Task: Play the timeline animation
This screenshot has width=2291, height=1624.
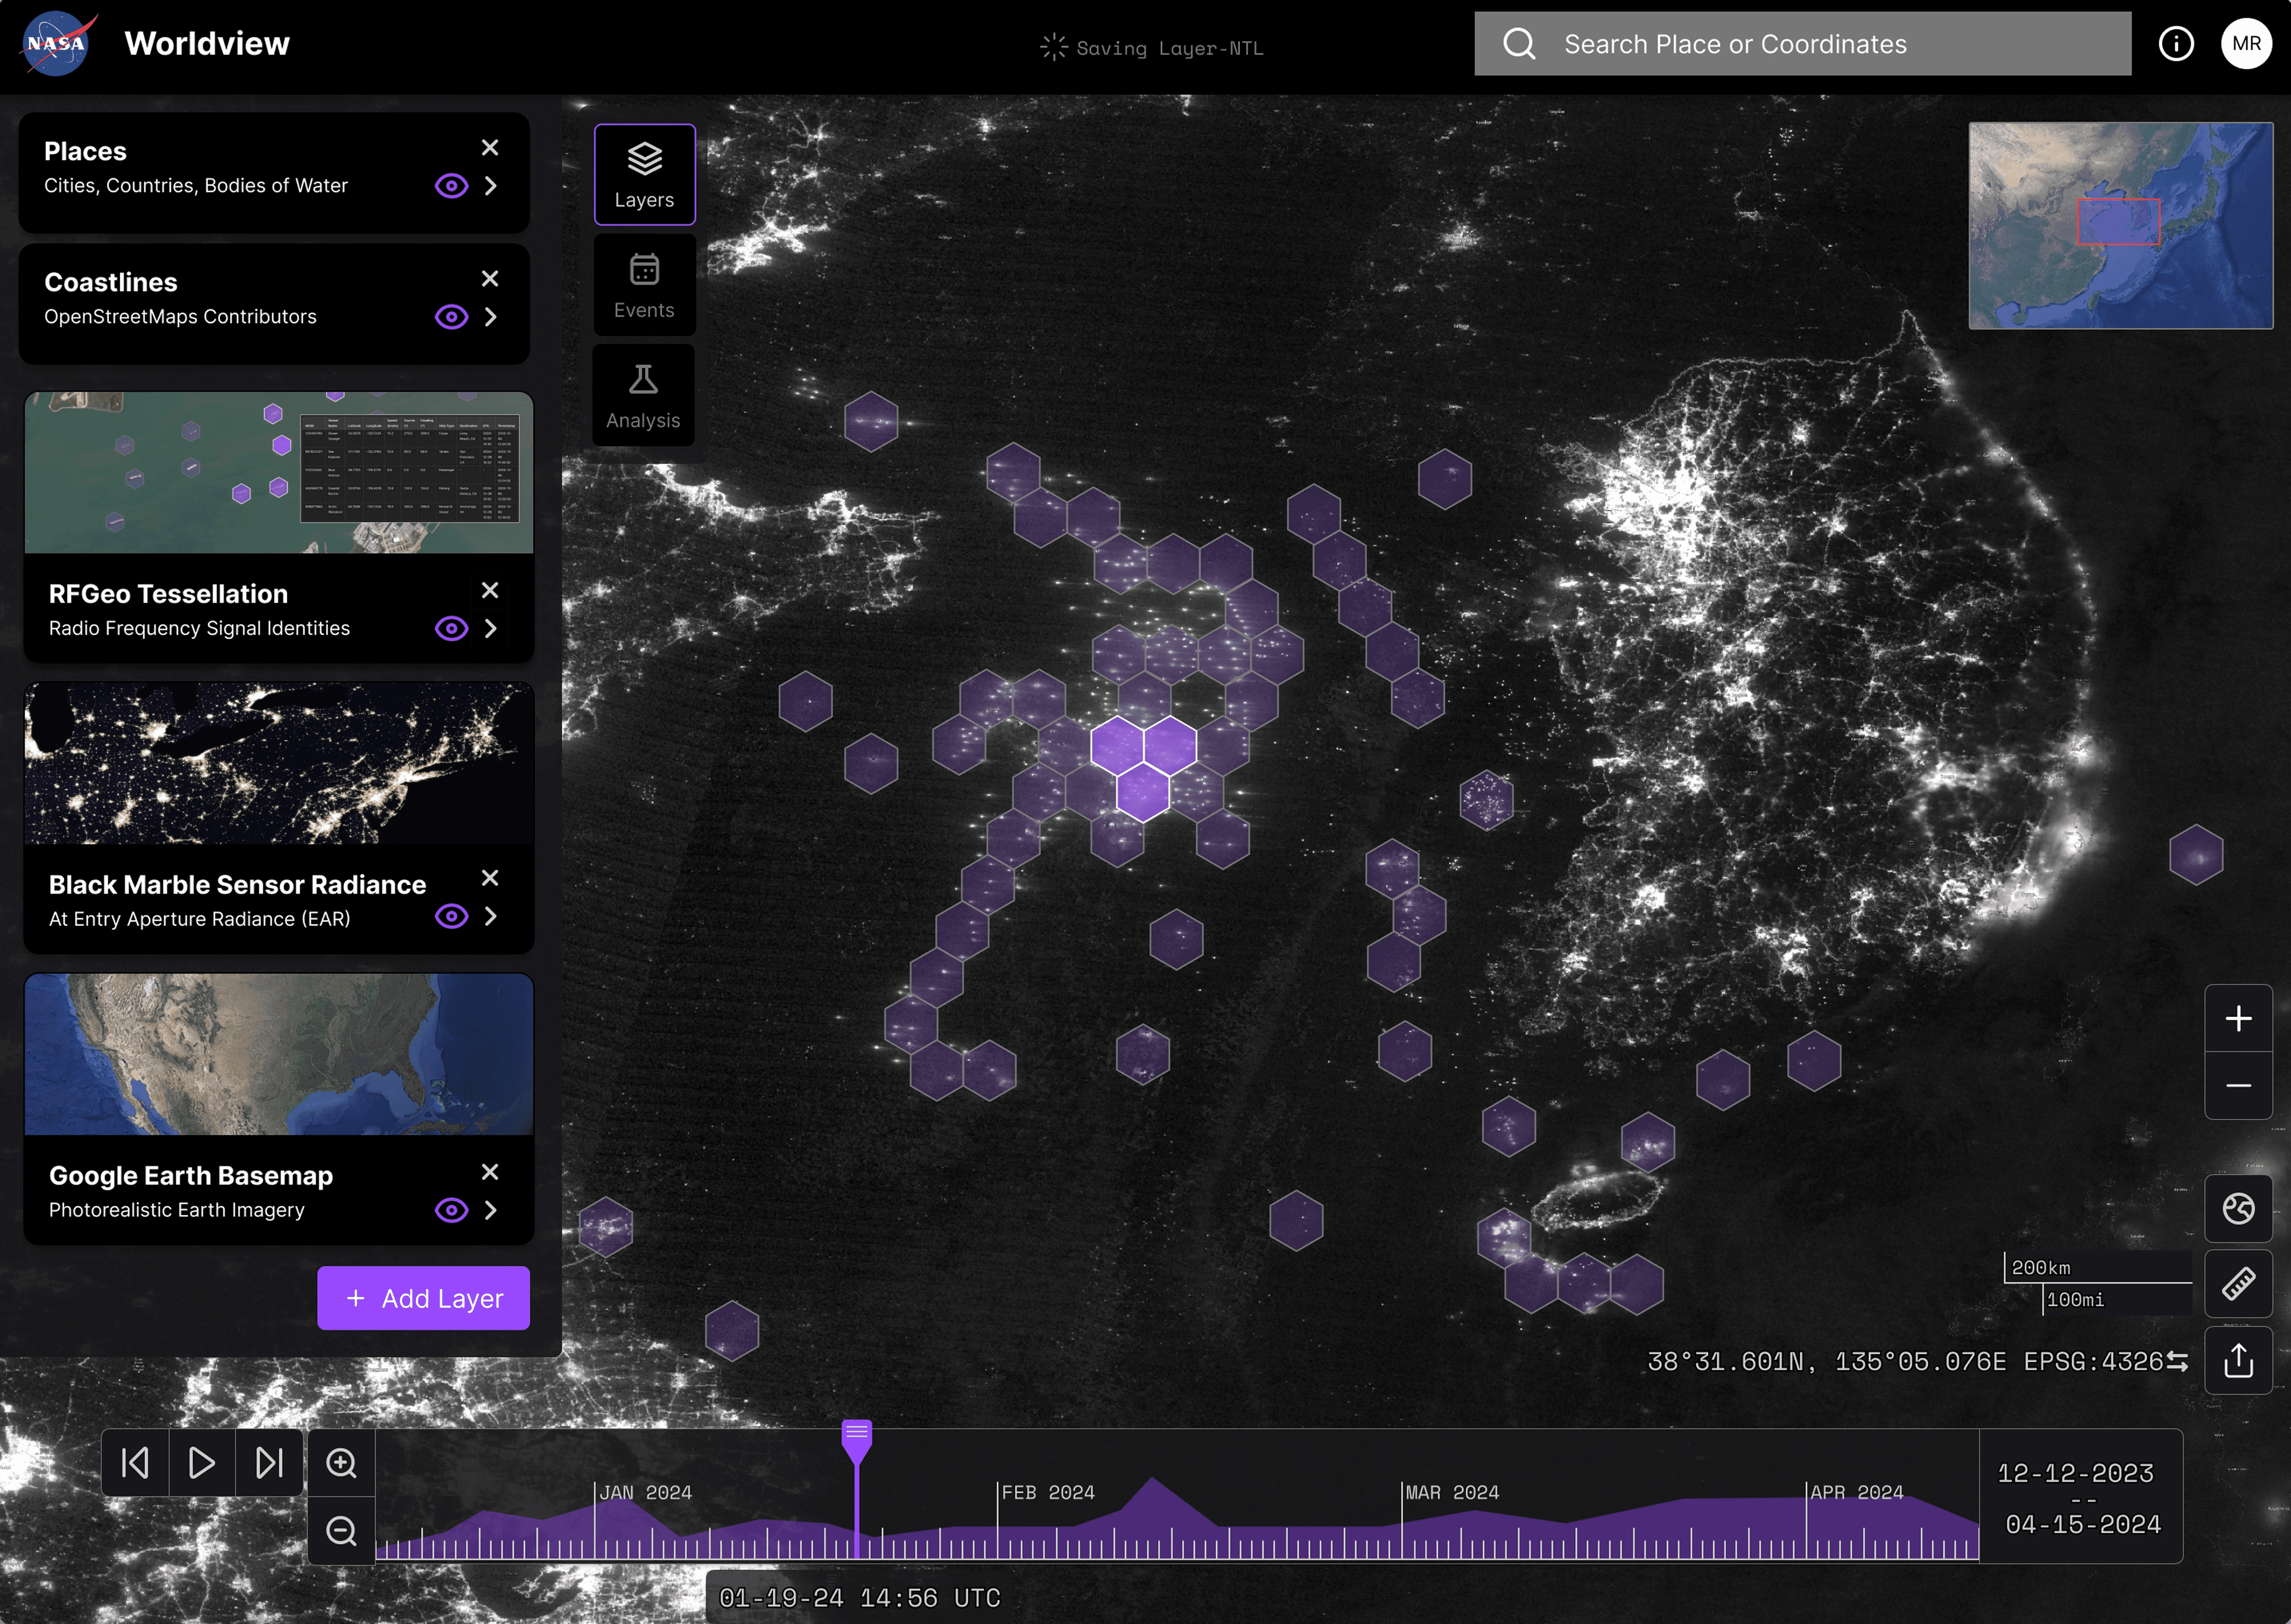Action: tap(202, 1463)
